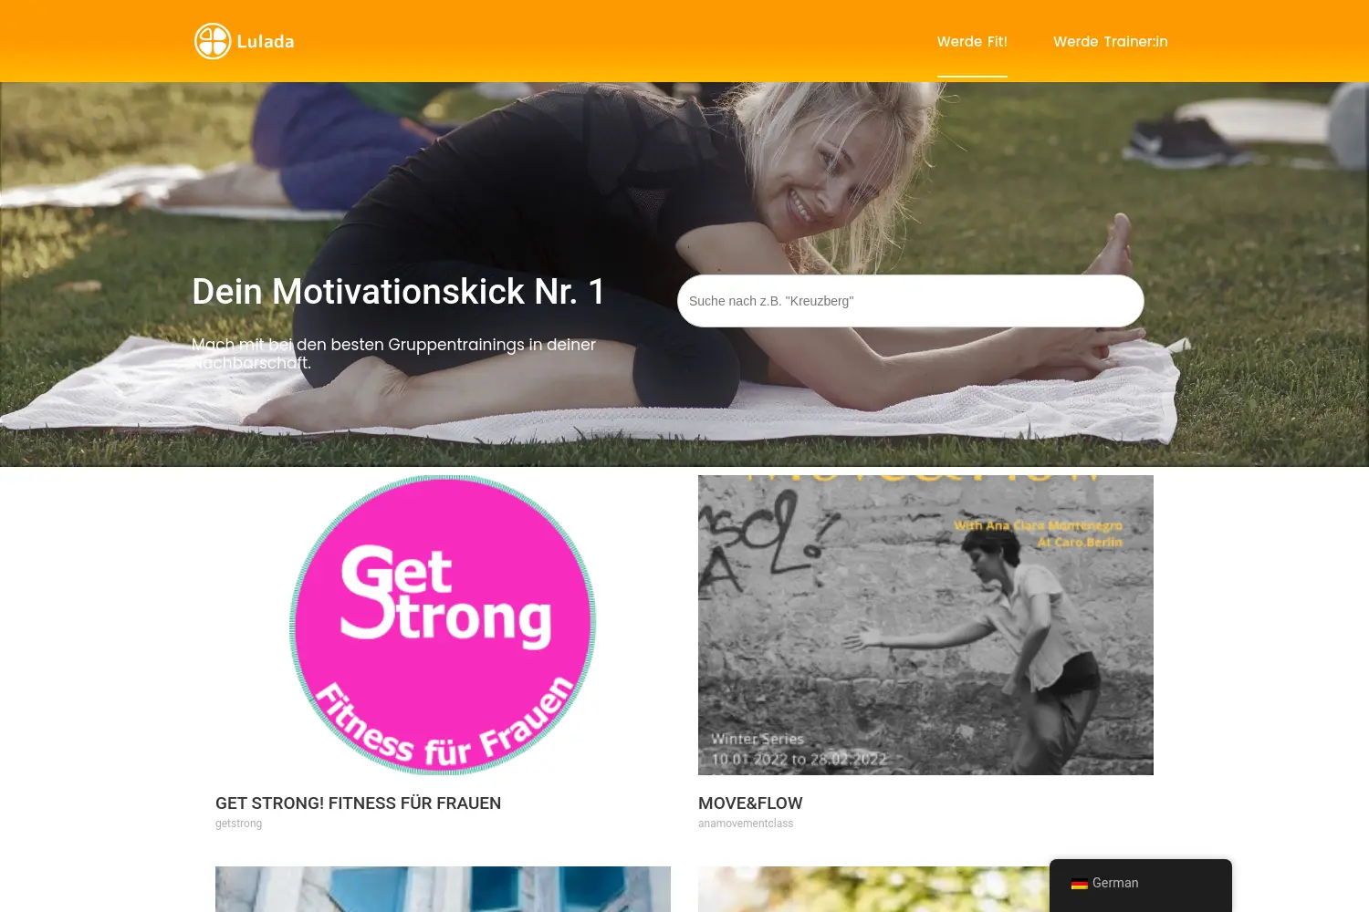The height and width of the screenshot is (912, 1369).
Task: Click the Dein Motivationskick Nr. 1 heading
Action: click(399, 292)
